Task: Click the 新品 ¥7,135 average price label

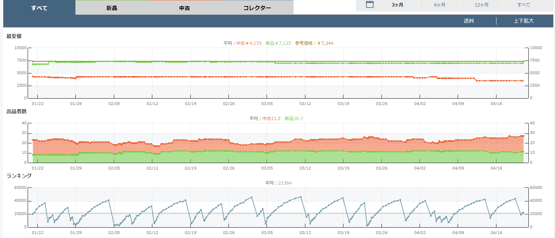Action: (278, 43)
